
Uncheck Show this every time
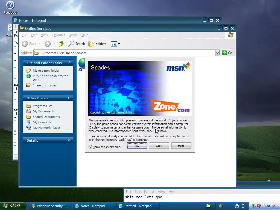pyautogui.click(x=90, y=147)
